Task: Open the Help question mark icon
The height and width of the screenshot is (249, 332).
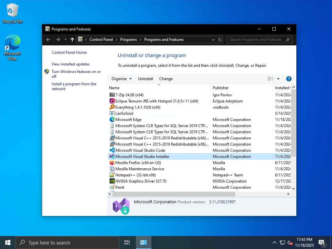Action: click(289, 79)
